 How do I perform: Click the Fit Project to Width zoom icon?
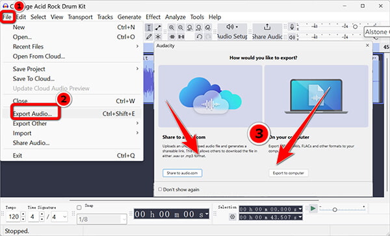[x=199, y=27]
